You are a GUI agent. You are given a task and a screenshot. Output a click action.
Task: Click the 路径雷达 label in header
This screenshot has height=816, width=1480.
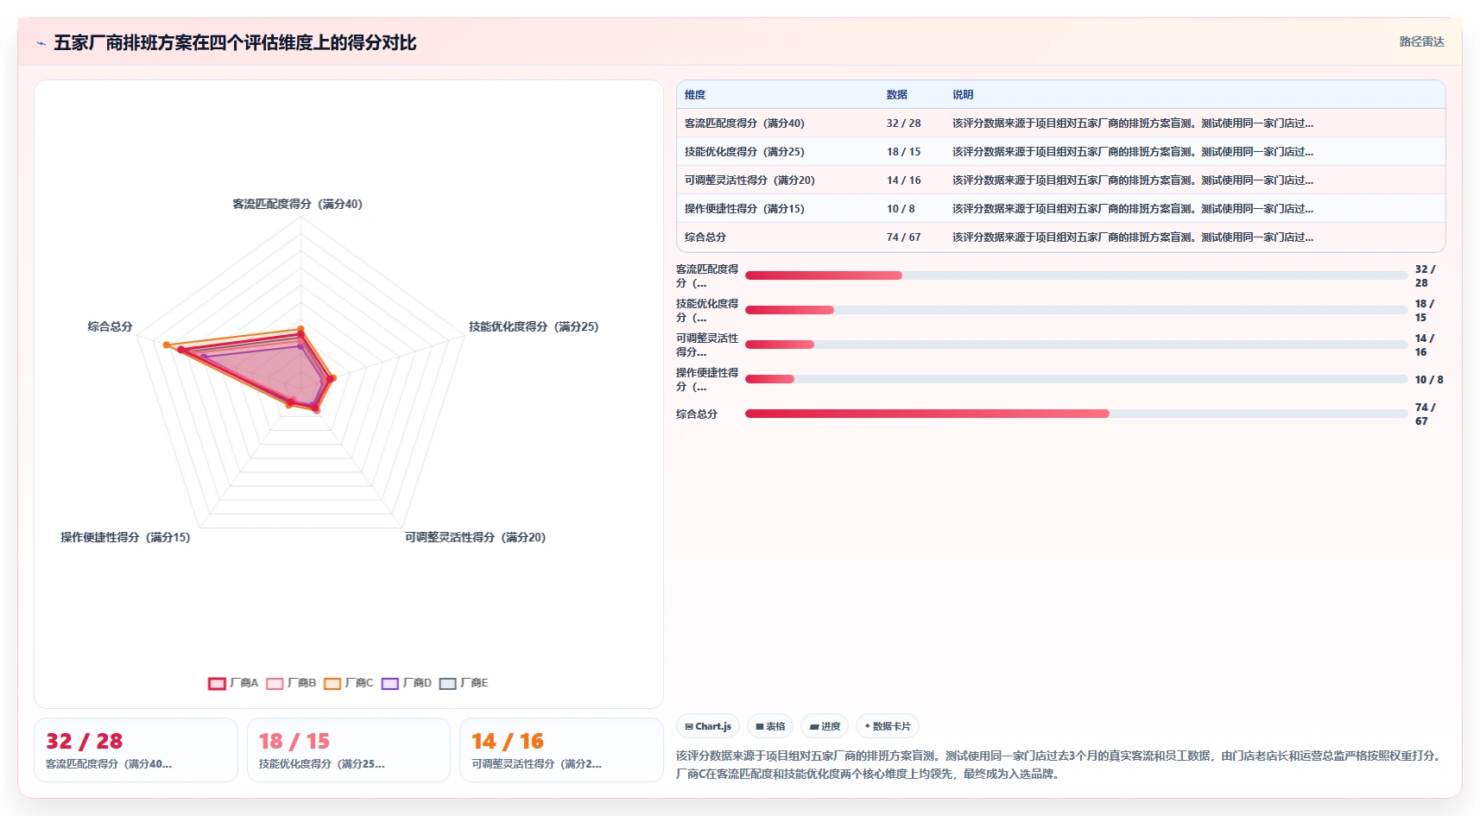(1421, 41)
